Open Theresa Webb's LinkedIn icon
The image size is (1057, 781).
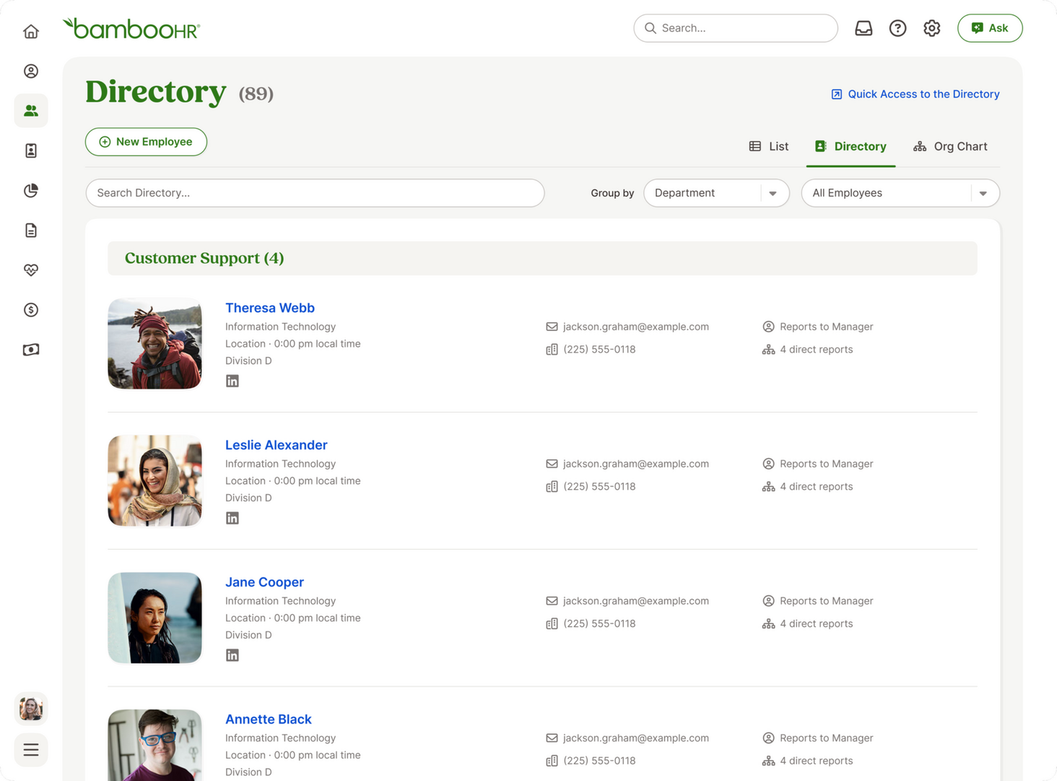tap(232, 380)
